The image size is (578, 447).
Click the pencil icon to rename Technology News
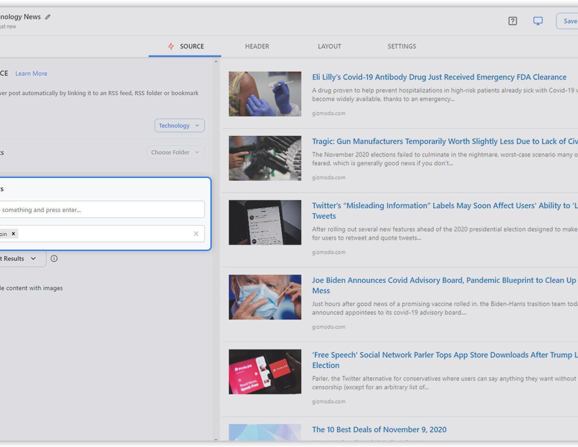pyautogui.click(x=48, y=17)
